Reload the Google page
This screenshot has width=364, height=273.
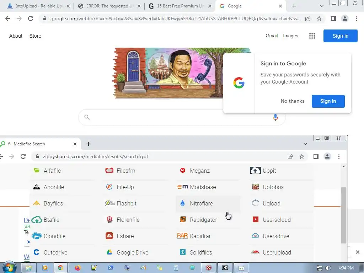(31, 18)
